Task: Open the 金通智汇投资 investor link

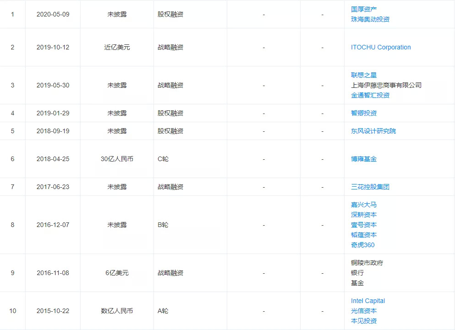Action: (370, 95)
